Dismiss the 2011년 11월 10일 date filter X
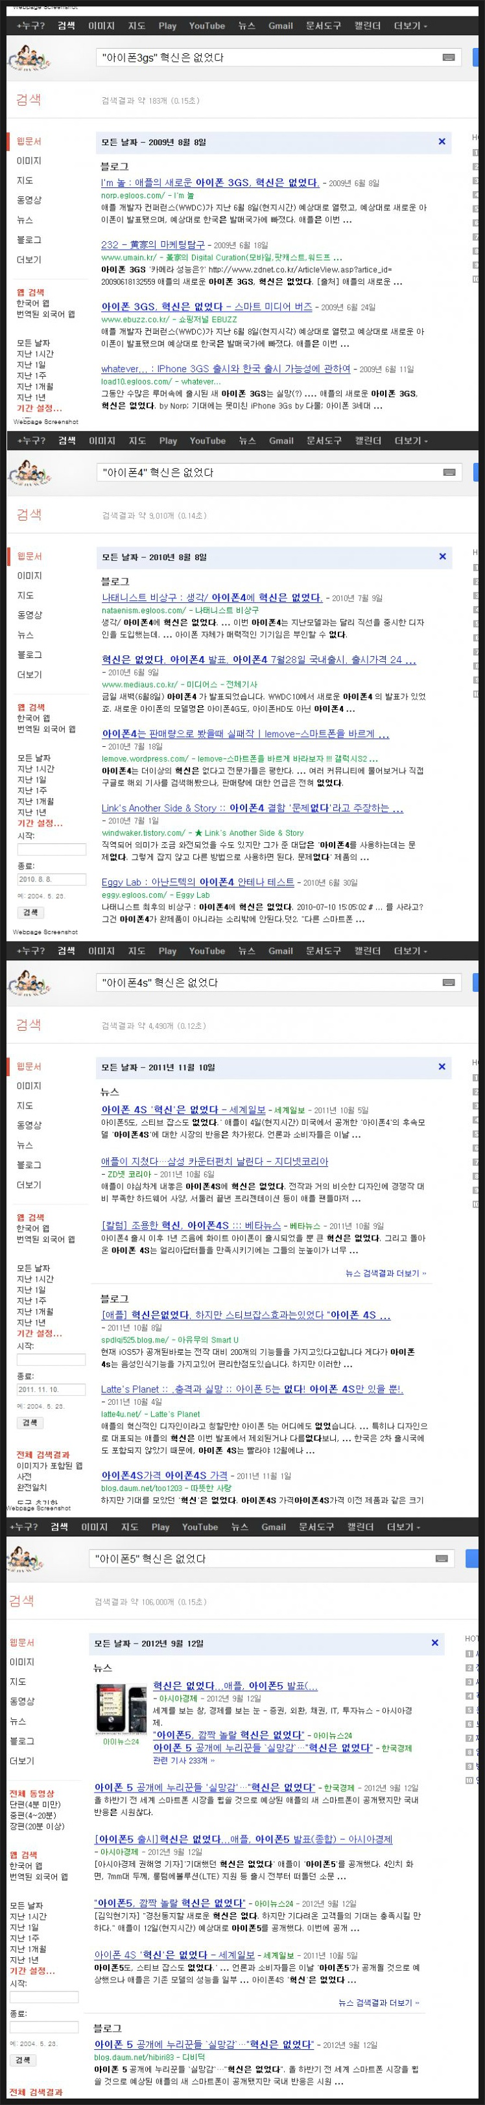This screenshot has width=485, height=2105. (x=442, y=1066)
